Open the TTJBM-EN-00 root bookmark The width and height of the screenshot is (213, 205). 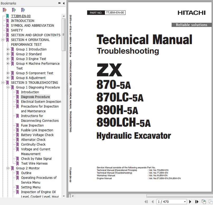coord(21,16)
